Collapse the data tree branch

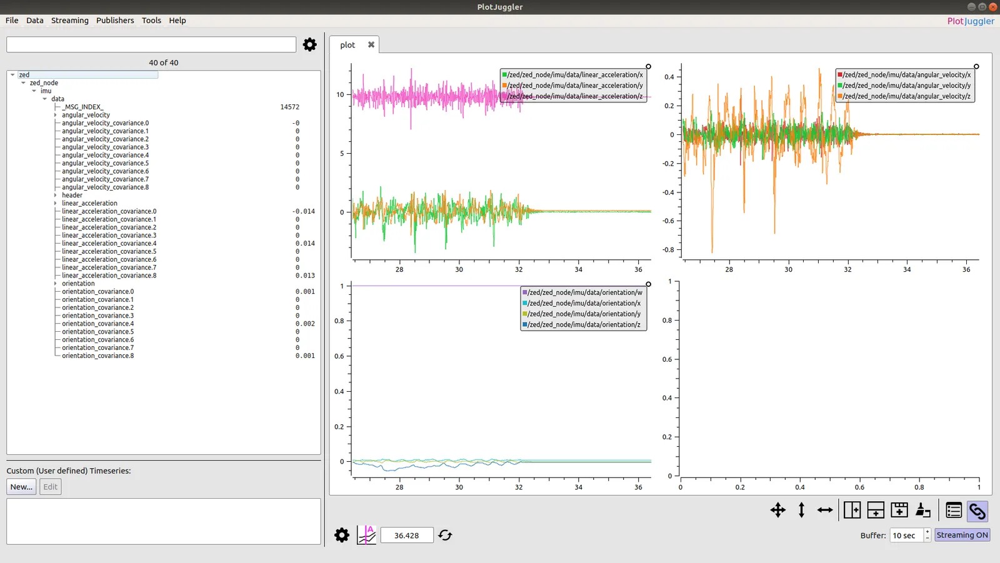coord(45,99)
